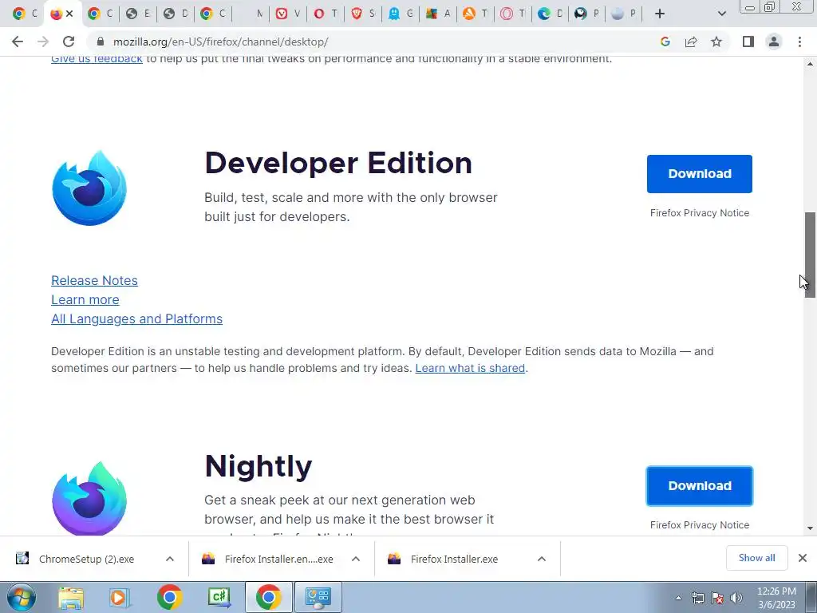Open the Action Center flag icon
817x613 pixels.
click(717, 598)
